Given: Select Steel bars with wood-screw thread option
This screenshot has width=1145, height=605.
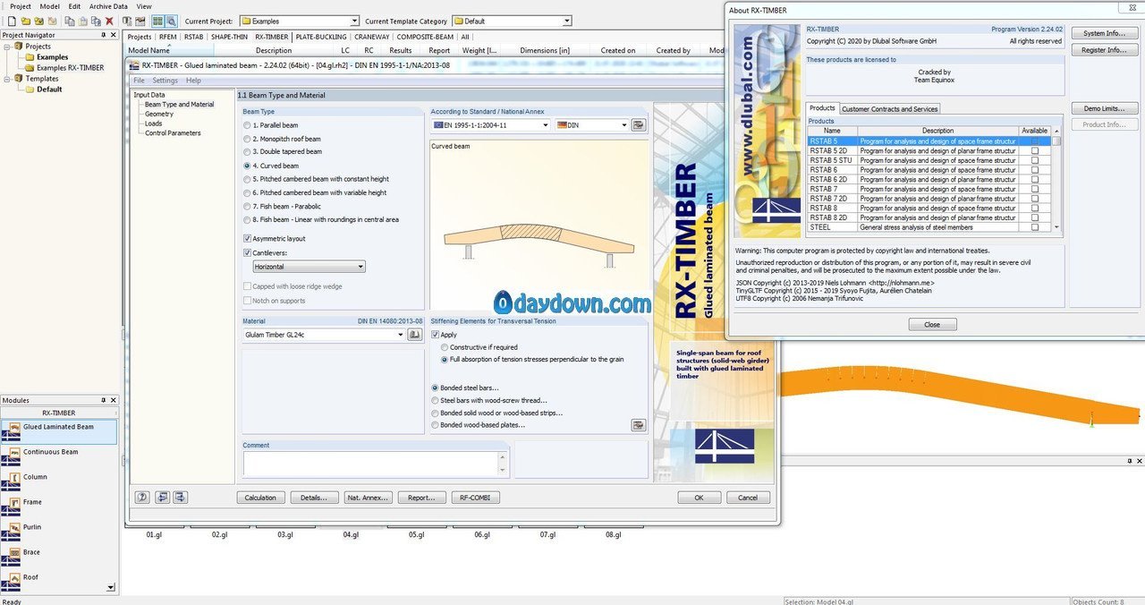Looking at the screenshot, I should point(435,400).
